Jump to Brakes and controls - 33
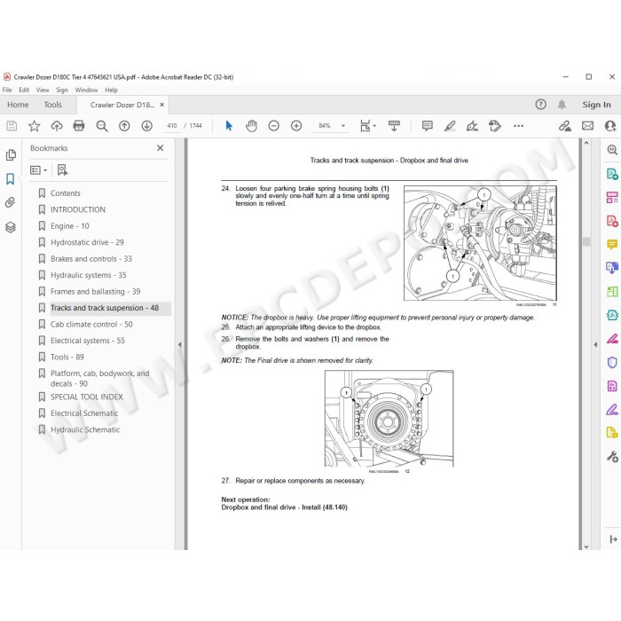Image resolution: width=621 pixels, height=621 pixels. click(x=91, y=259)
